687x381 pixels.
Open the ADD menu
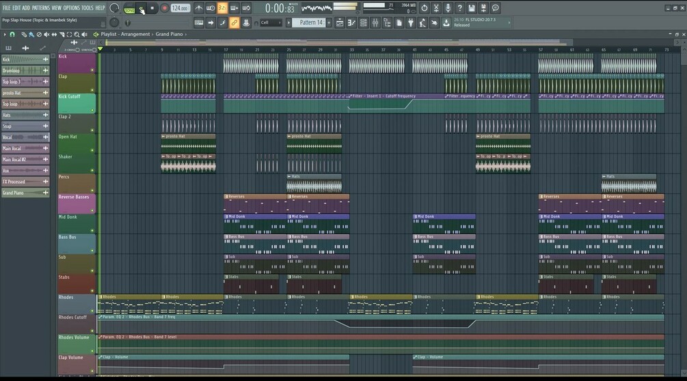[x=26, y=8]
